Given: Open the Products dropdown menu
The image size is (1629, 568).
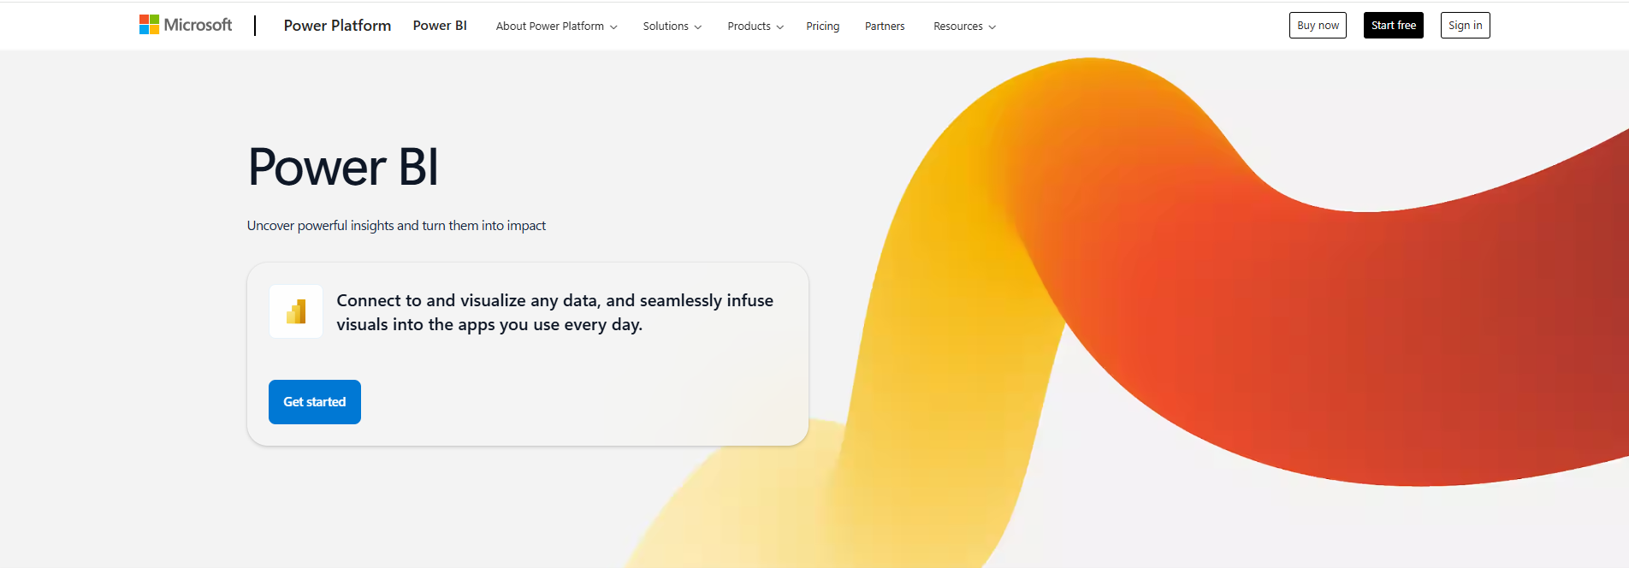Looking at the screenshot, I should (x=755, y=27).
